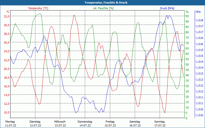The image size is (205, 128).
Task: Select the Samstag 16.07.22 date label
Action: [x=135, y=123]
